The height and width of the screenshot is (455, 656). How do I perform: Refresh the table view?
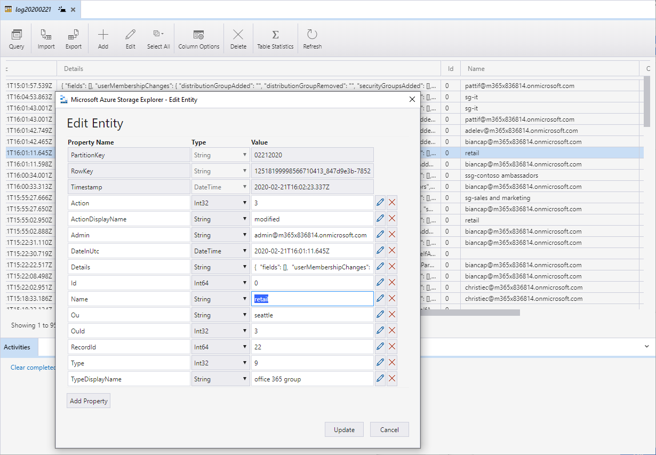pyautogui.click(x=312, y=39)
